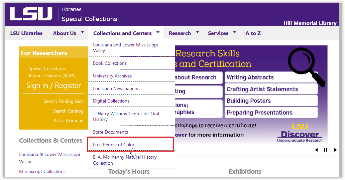Collapse the Collections and Centers dropdown arrow
The width and height of the screenshot is (345, 180).
[x=158, y=32]
